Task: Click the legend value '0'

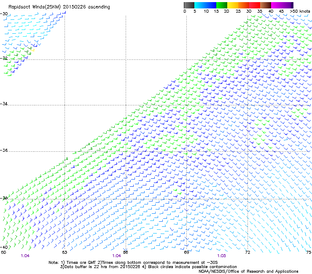Action: click(185, 11)
